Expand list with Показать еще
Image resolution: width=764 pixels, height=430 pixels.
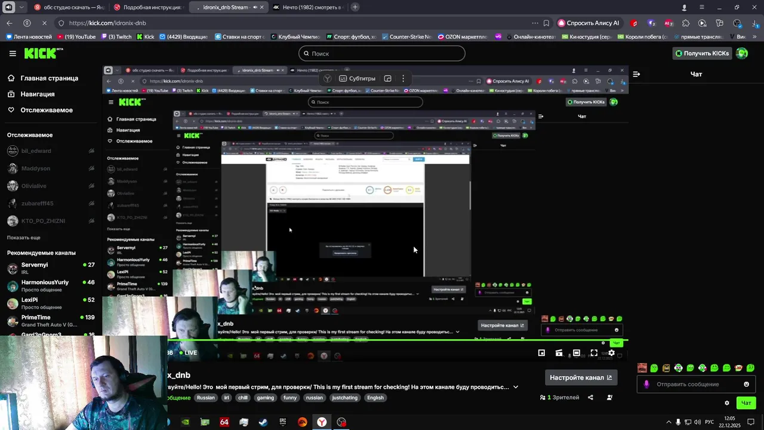coord(24,238)
